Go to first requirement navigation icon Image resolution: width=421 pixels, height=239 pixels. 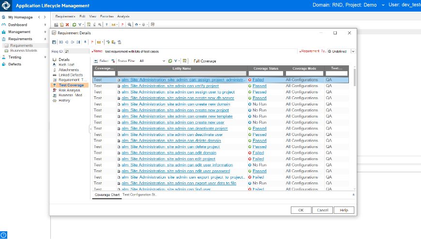click(x=60, y=42)
